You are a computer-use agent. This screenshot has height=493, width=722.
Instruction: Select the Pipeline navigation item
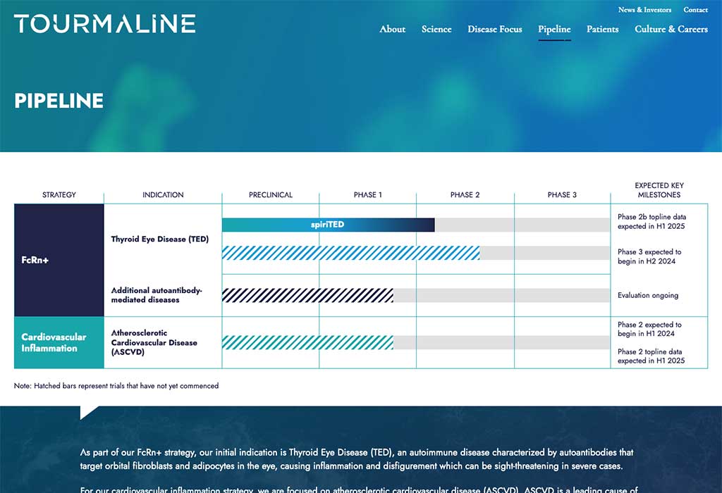[x=554, y=30]
